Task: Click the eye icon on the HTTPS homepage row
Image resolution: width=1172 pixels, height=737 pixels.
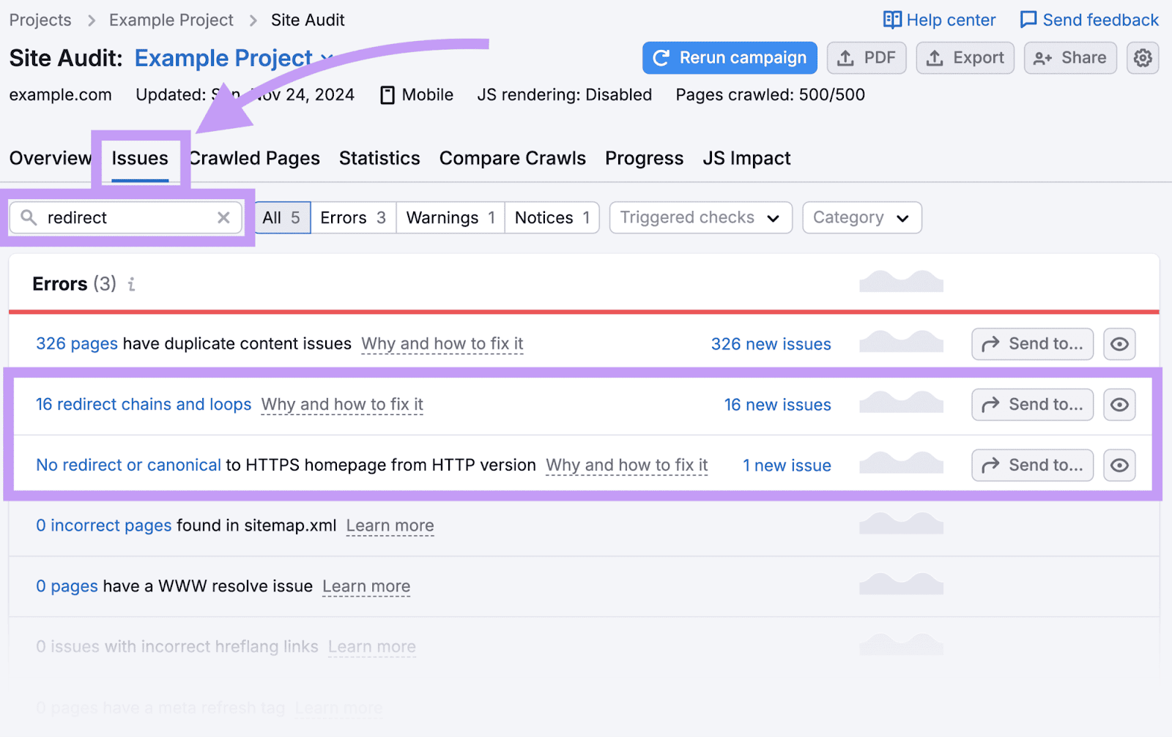Action: pyautogui.click(x=1119, y=465)
